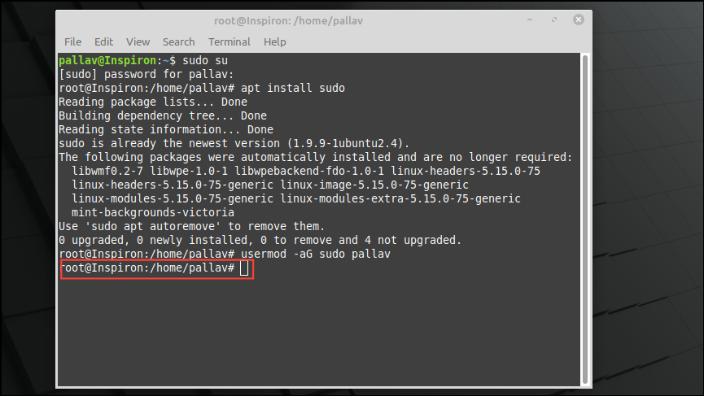
Task: Open the Edit menu
Action: (103, 41)
